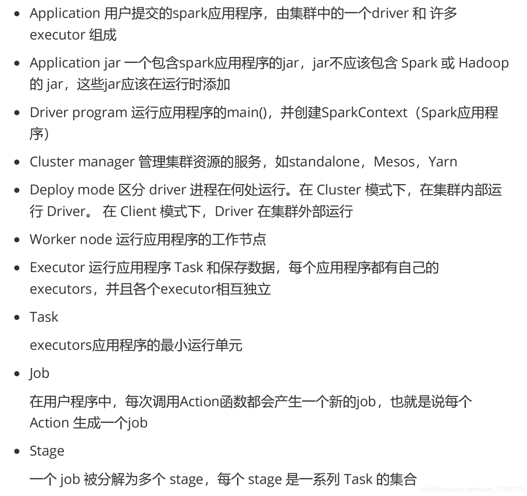Click the 'Executor 运行应用程序 Task 和保存数据' line
The image size is (527, 496).
pos(234,268)
